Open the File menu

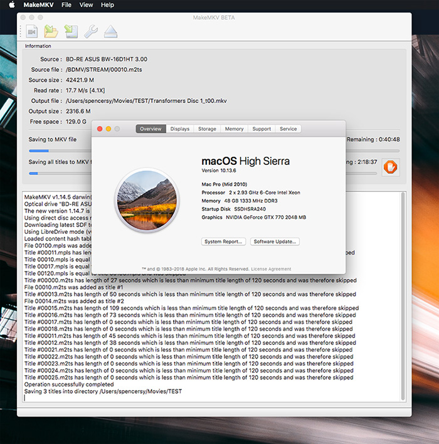[66, 5]
